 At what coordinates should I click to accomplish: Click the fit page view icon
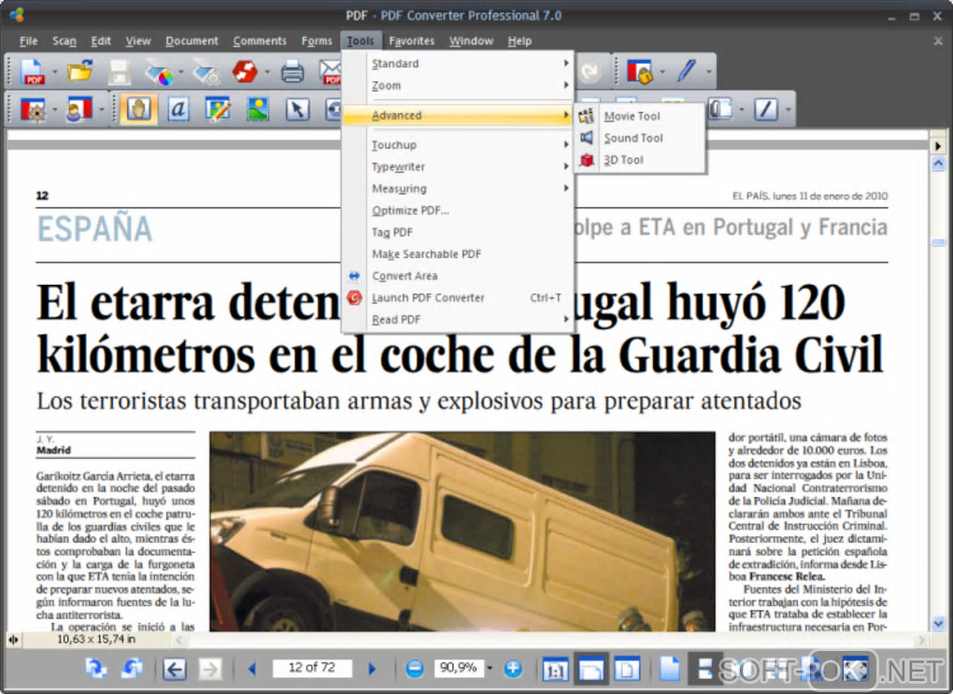click(x=627, y=670)
